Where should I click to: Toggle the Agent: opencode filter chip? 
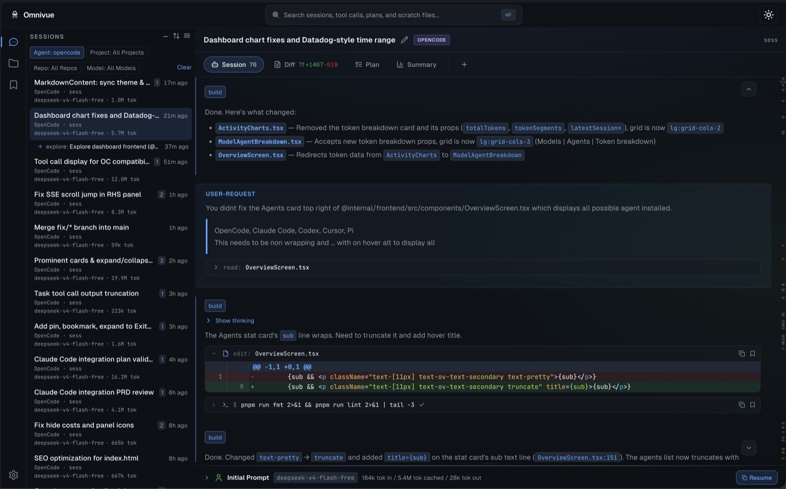tap(57, 52)
